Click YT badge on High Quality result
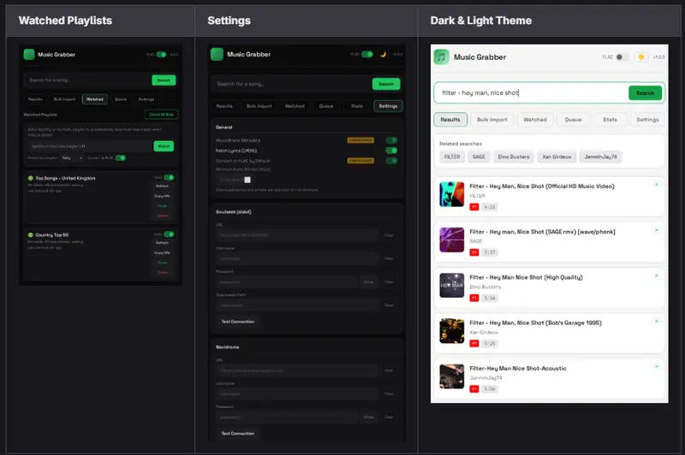Viewport: 685px width, 455px height. click(x=474, y=298)
